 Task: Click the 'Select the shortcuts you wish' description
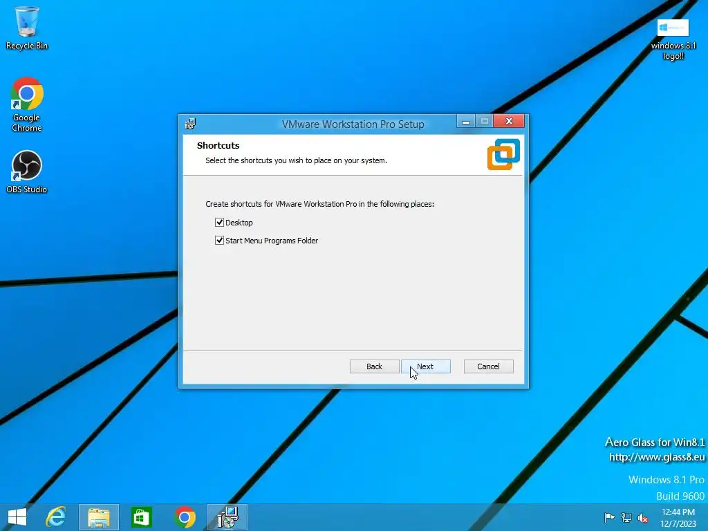[x=296, y=160]
